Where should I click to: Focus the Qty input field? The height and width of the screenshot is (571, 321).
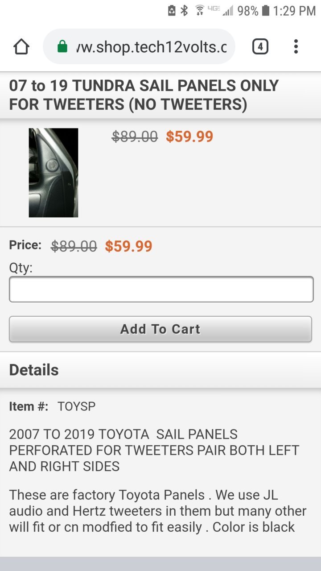click(x=161, y=289)
